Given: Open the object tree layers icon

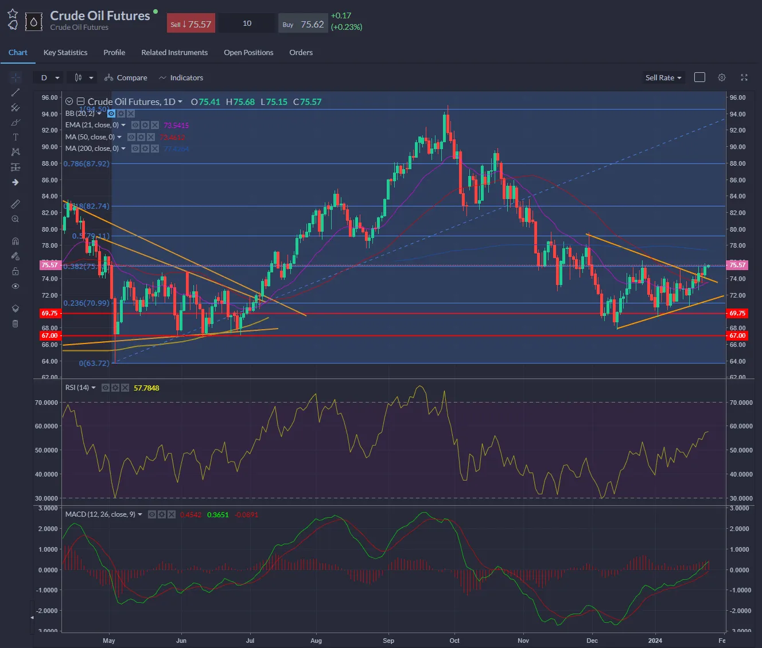Looking at the screenshot, I should click(15, 309).
